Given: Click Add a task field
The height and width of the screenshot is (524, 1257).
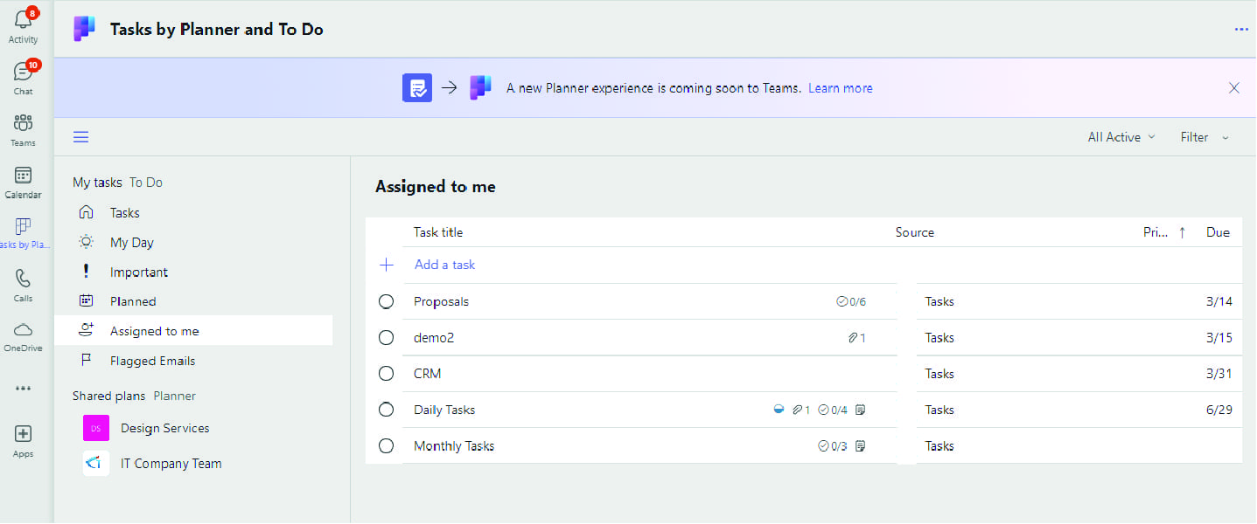Looking at the screenshot, I should 444,265.
